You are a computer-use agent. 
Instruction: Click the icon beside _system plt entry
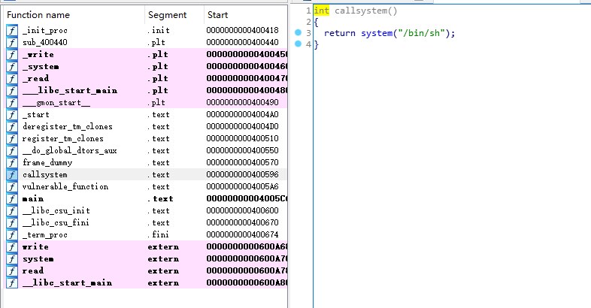[x=12, y=66]
